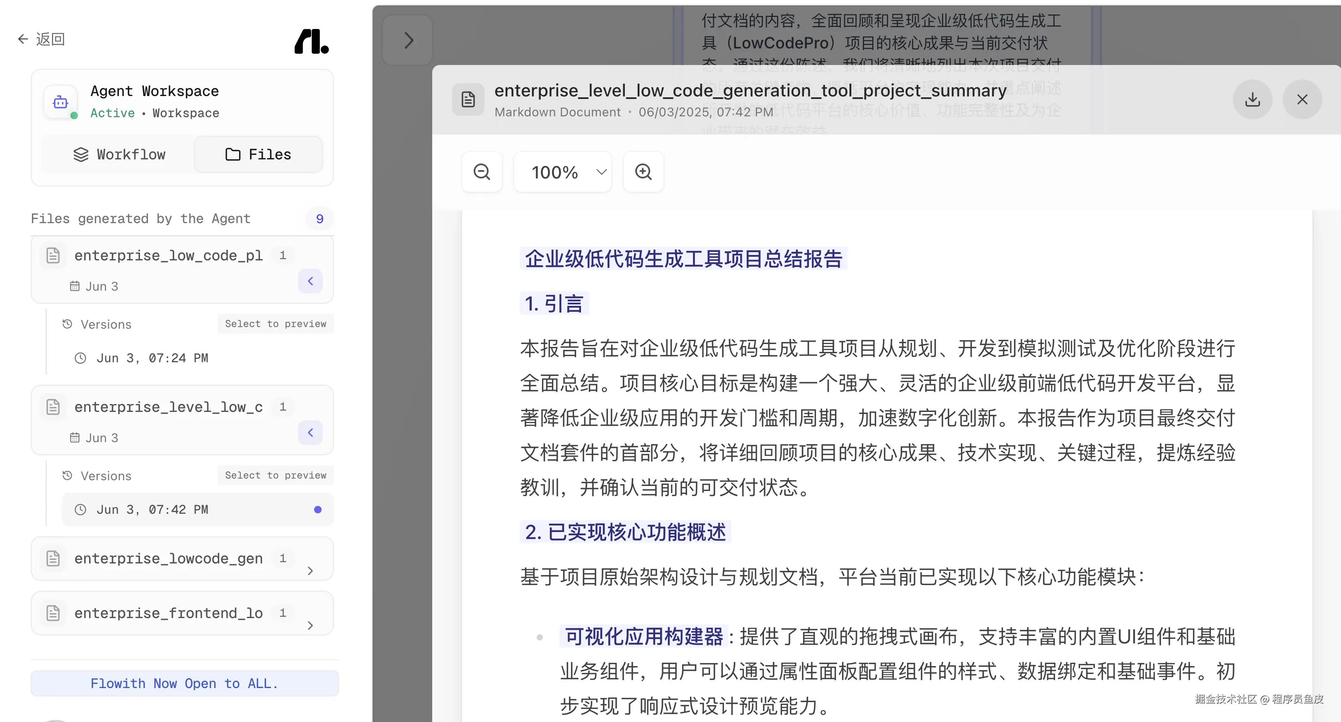Switch to the Files tab
1341x722 pixels.
pyautogui.click(x=258, y=154)
